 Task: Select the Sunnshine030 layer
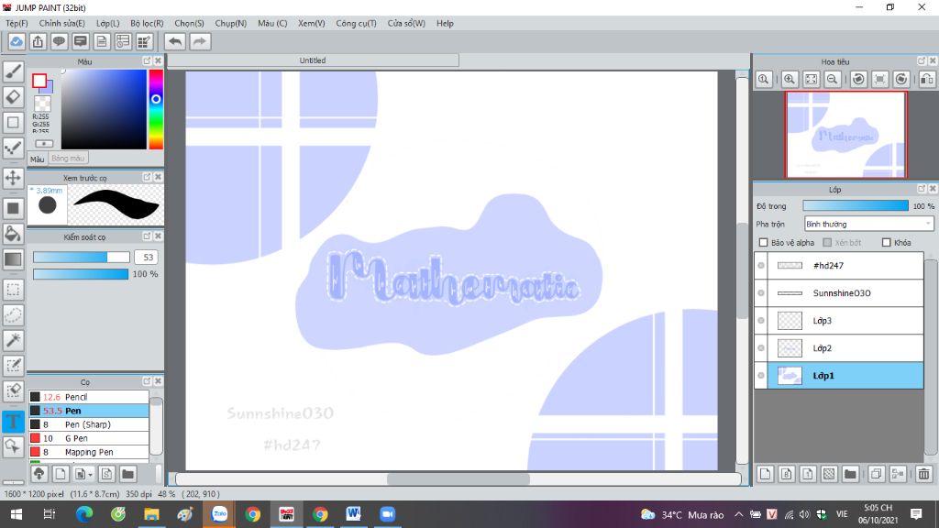845,292
